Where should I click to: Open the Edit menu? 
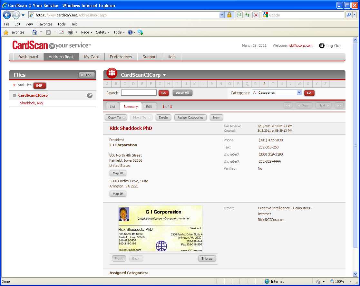(17, 24)
